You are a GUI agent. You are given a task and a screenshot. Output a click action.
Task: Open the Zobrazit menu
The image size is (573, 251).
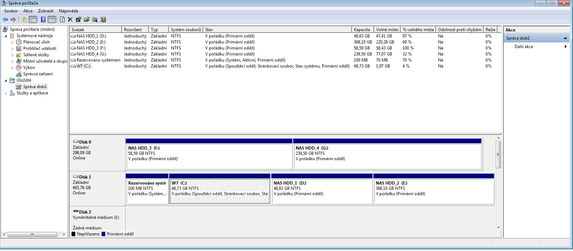tap(46, 11)
